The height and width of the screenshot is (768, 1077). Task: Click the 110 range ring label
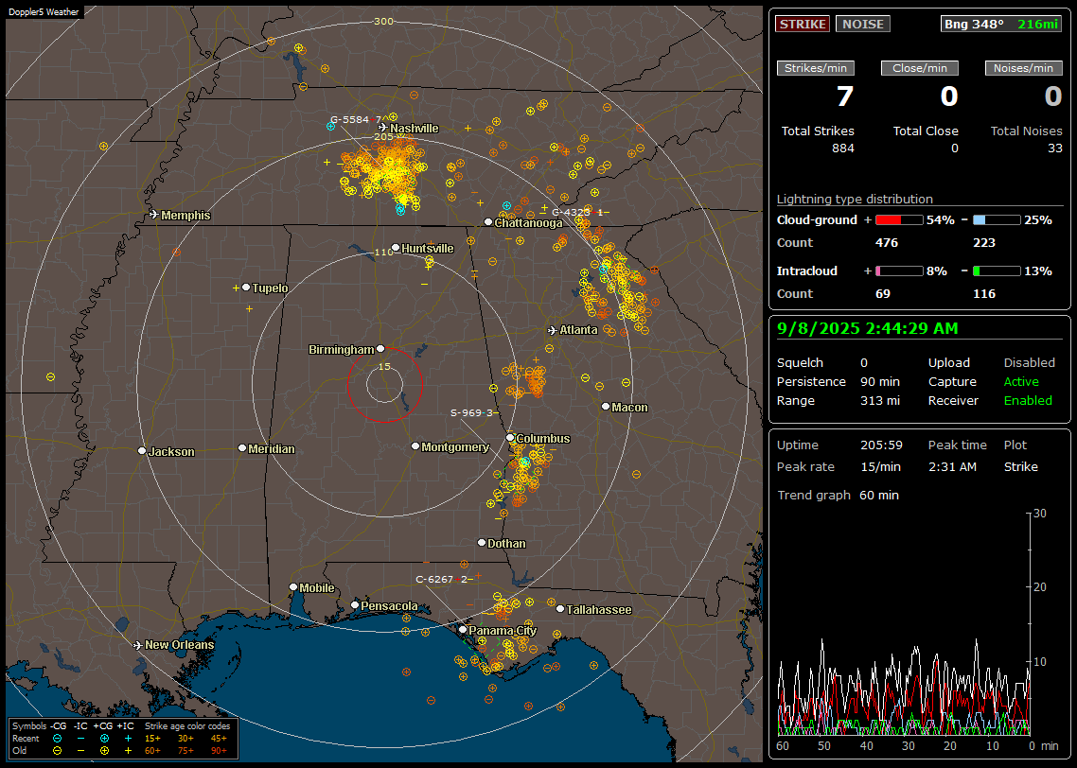point(384,252)
